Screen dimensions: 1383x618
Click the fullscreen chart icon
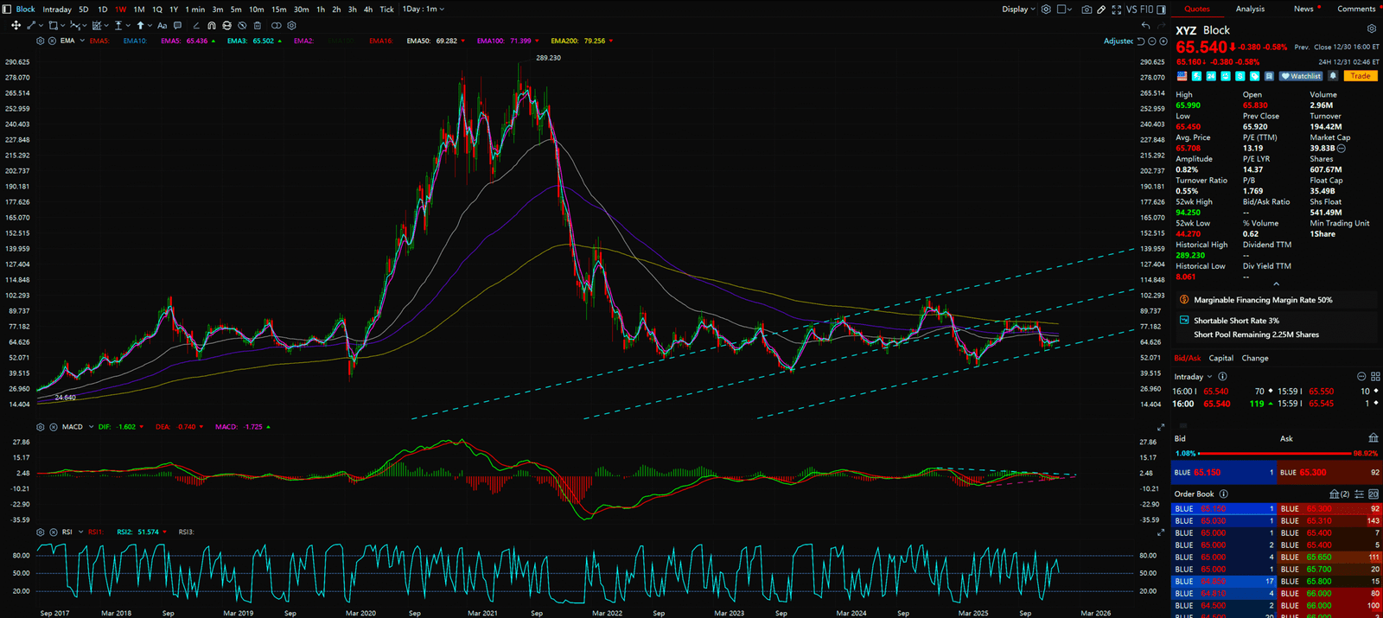[x=1116, y=10]
